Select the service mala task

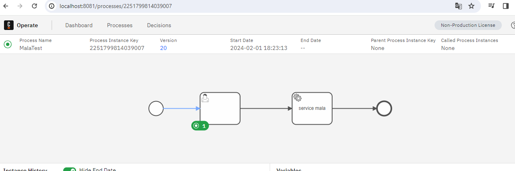312,108
